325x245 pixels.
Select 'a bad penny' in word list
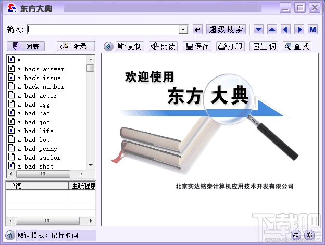[37, 149]
